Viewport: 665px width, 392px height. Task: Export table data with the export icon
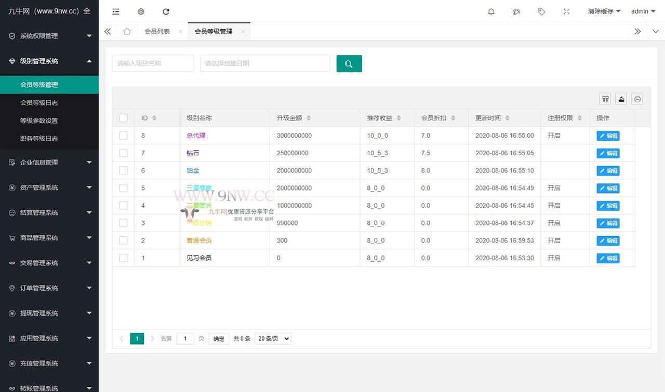tap(621, 99)
